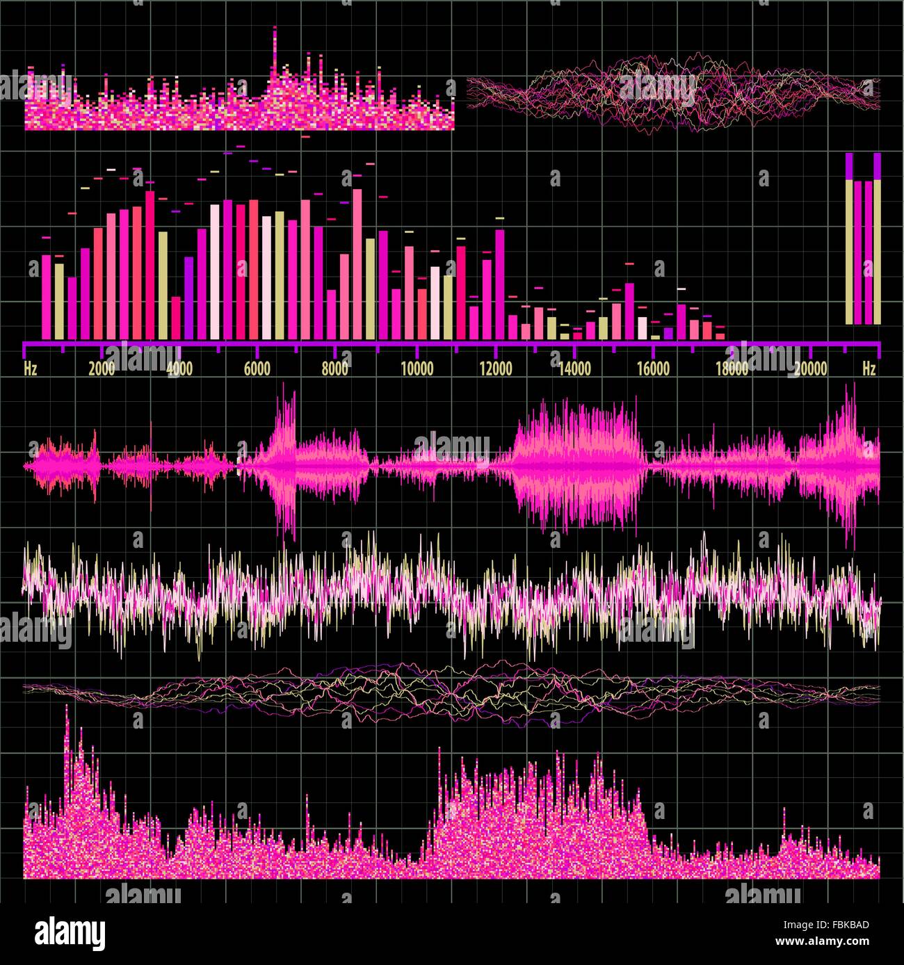
Task: Click the Hz unit label before 2000
Action: pyautogui.click(x=31, y=368)
